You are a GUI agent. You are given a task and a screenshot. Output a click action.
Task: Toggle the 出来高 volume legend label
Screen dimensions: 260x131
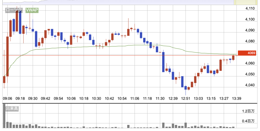[x=12, y=109]
